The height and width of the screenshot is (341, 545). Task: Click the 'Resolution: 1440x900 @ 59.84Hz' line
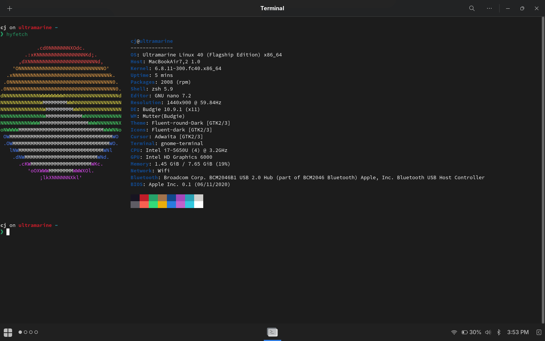(x=176, y=102)
